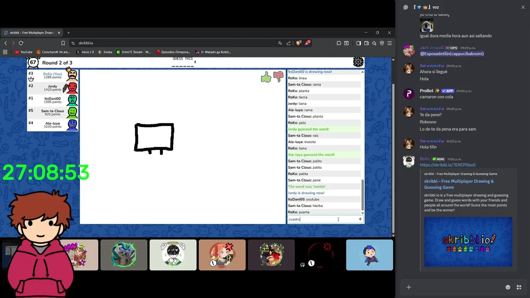Select player Ale-luya in list
The width and height of the screenshot is (530, 298).
pos(53,125)
